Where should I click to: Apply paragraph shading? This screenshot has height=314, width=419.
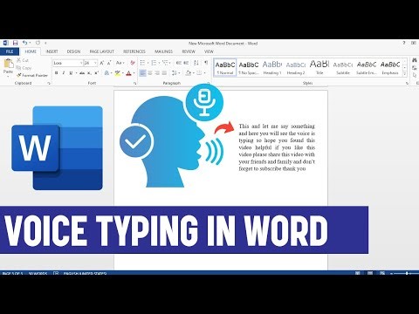pyautogui.click(x=188, y=73)
